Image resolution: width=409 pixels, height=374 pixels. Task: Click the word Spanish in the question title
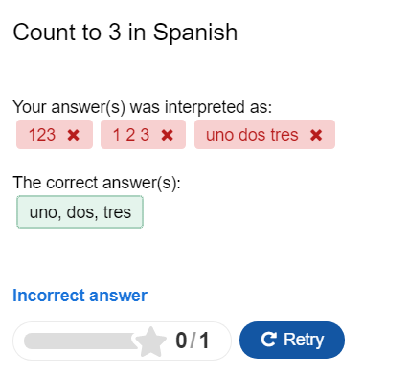195,33
